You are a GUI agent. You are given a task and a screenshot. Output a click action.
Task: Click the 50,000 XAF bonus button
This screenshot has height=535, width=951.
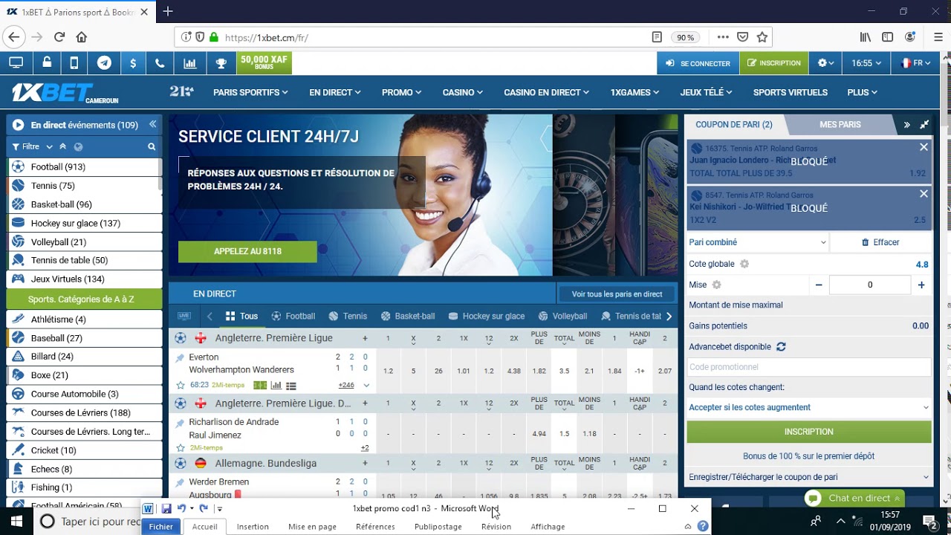(x=264, y=63)
